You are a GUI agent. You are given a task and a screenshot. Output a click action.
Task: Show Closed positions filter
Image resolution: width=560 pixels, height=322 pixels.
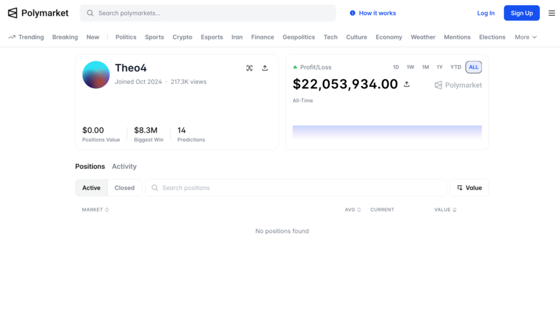125,188
